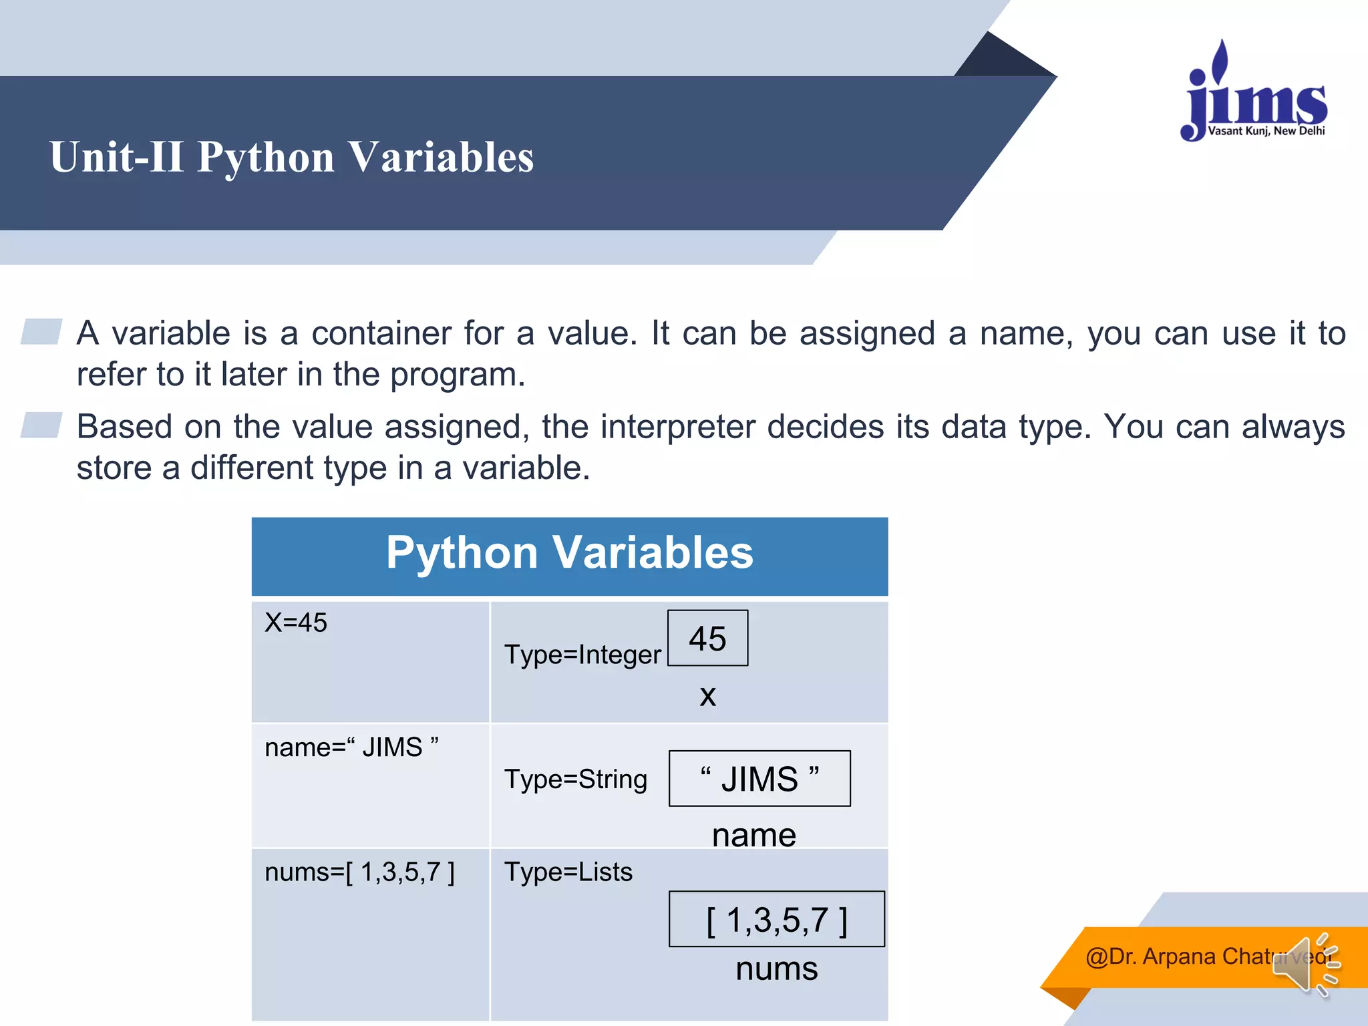1368x1026 pixels.
Task: Click the 'X=45' table cell
Action: click(x=371, y=661)
